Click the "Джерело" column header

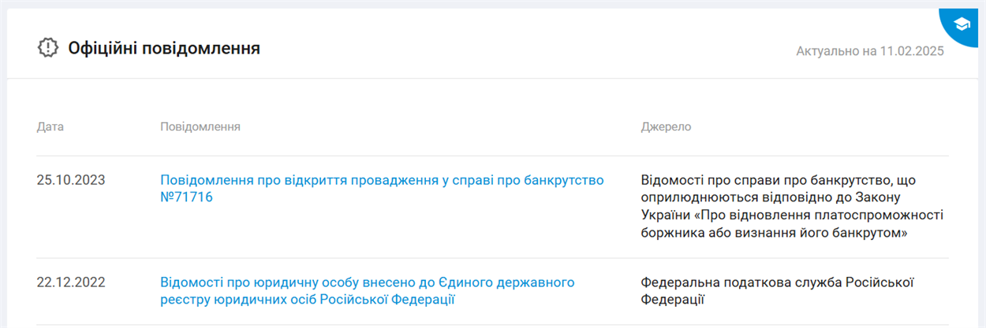tap(666, 127)
